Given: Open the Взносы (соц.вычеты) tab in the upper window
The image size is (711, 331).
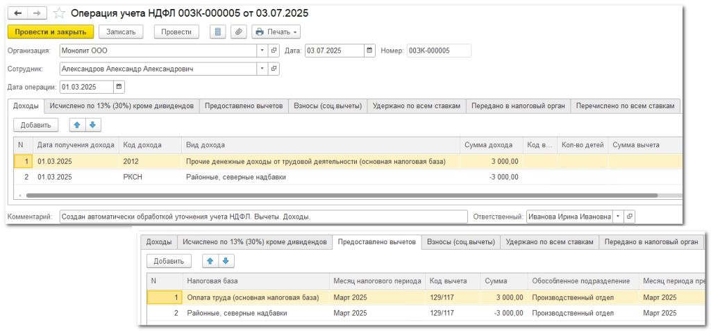Looking at the screenshot, I should point(328,105).
